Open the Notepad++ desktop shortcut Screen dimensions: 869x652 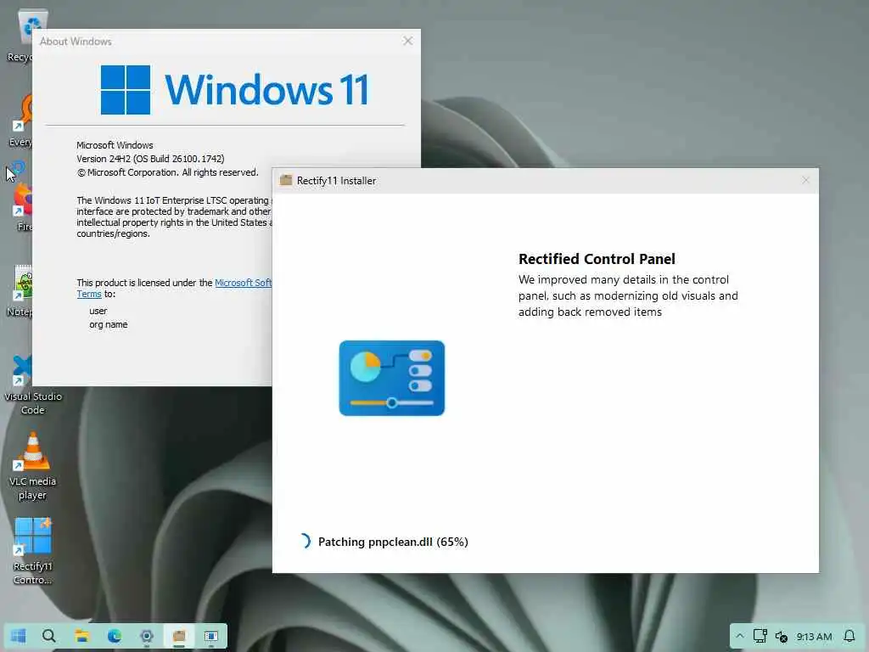click(20, 290)
